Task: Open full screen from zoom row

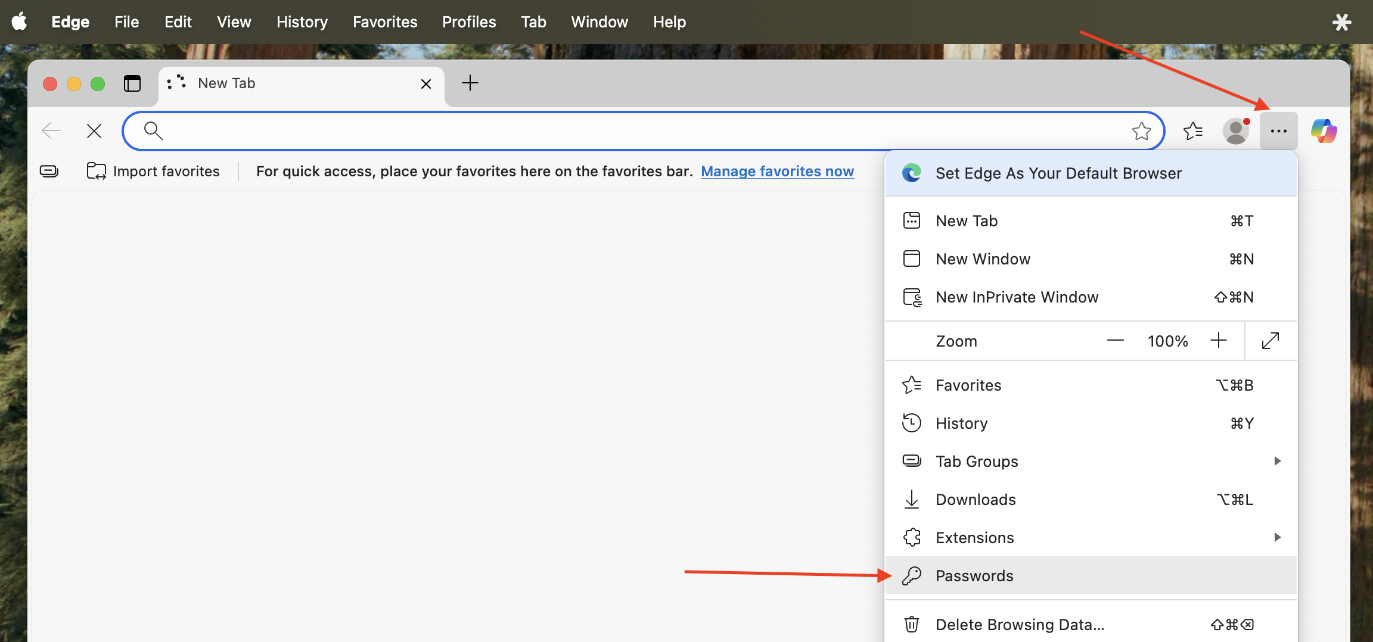Action: pyautogui.click(x=1270, y=341)
